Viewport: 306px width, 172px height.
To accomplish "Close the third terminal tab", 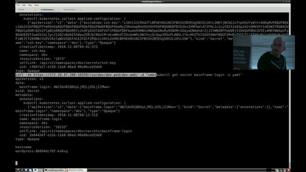I will click(81, 10).
